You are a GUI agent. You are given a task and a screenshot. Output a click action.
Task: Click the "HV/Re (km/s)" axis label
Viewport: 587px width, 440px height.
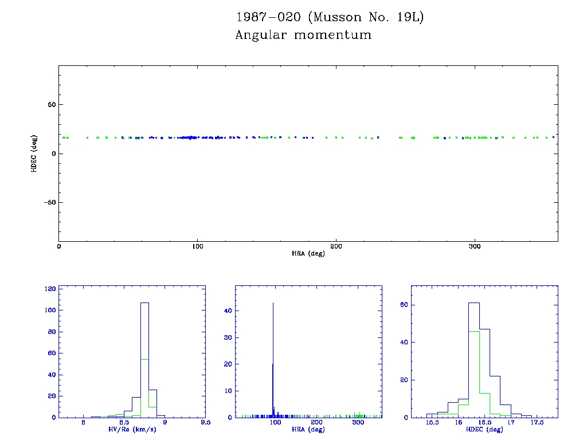(132, 430)
